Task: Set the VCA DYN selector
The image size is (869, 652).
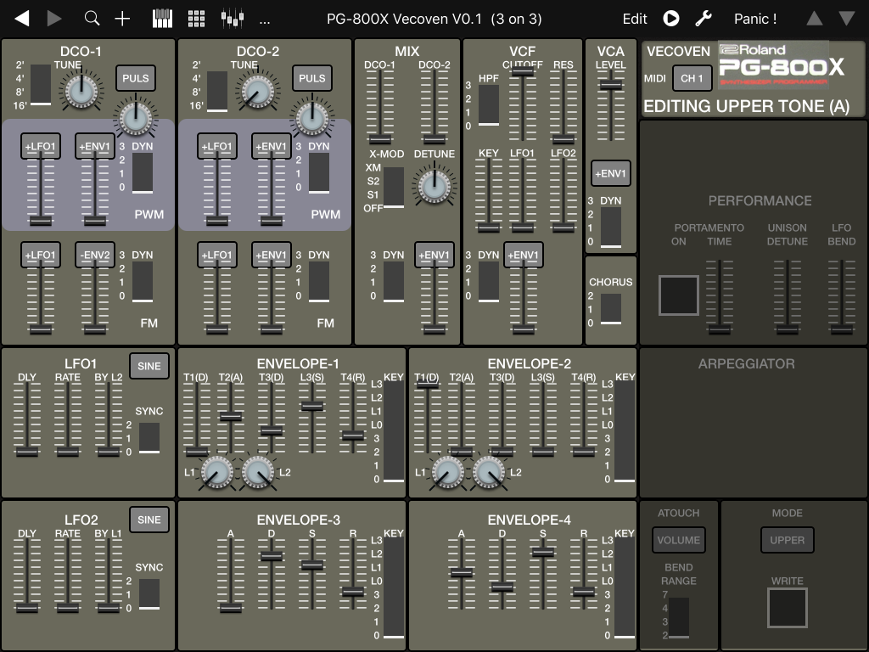Action: point(611,228)
